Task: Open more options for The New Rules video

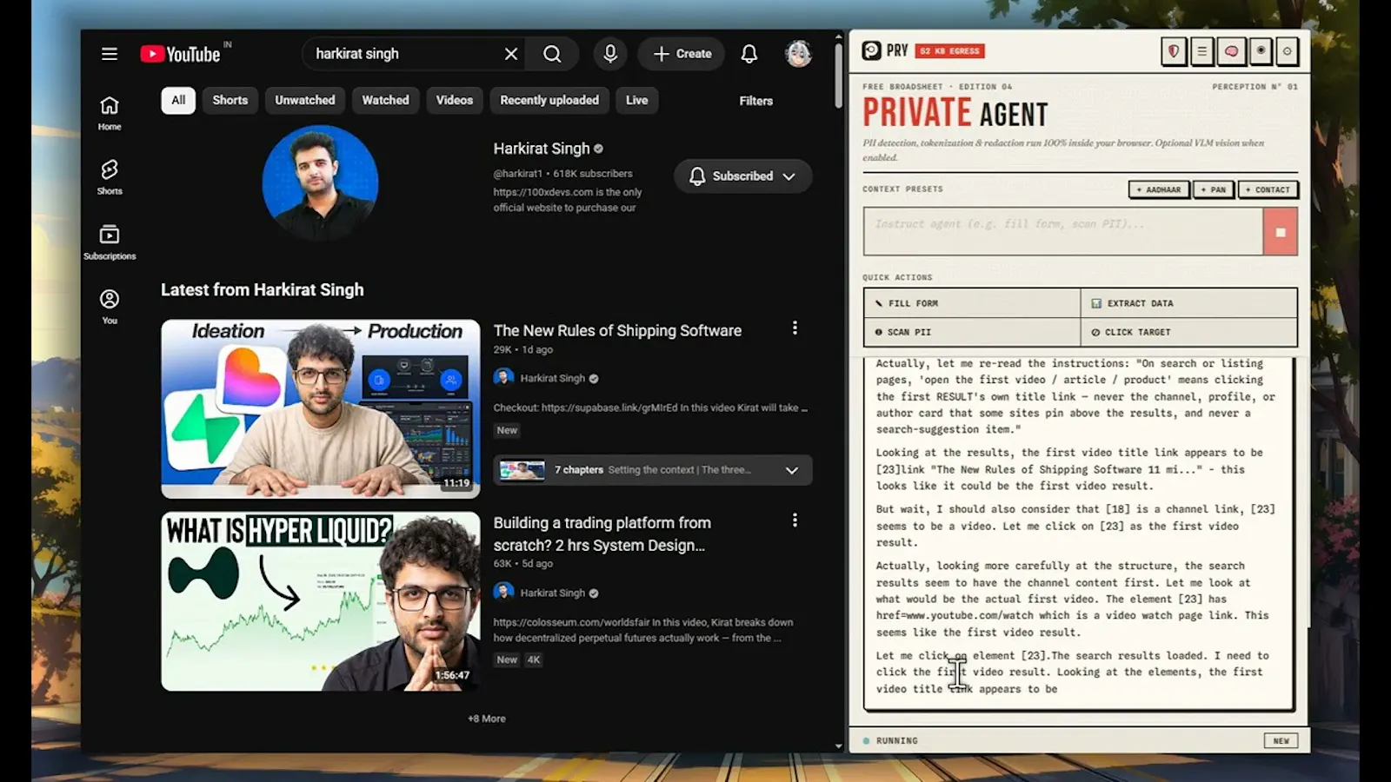Action: [x=795, y=328]
